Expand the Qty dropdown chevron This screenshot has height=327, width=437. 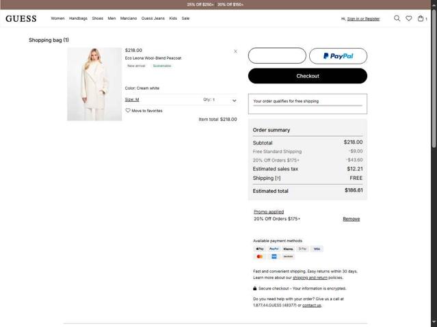234,101
